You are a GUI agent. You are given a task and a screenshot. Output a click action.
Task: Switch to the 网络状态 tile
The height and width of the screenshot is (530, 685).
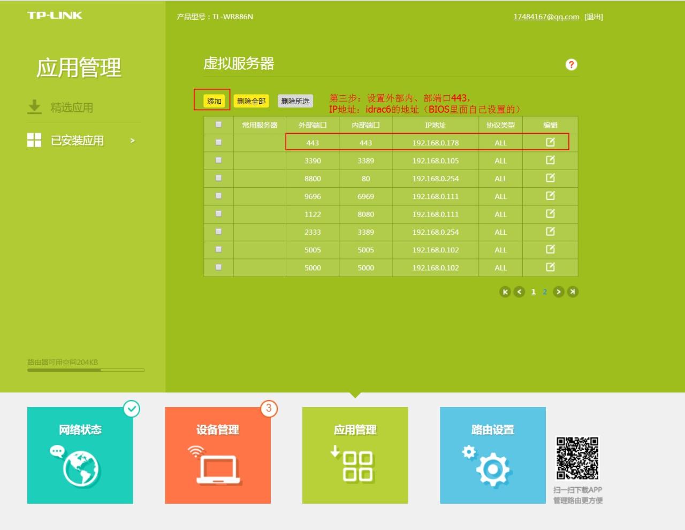80,455
